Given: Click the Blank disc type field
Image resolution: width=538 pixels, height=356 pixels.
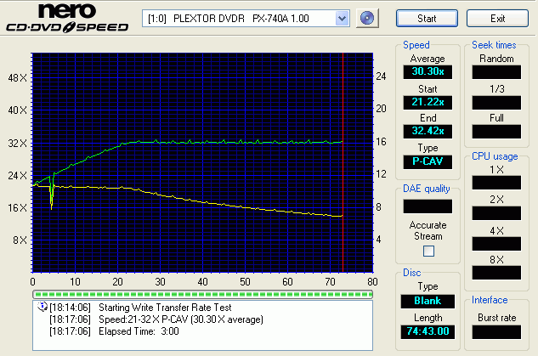Looking at the screenshot, I should click(428, 301).
